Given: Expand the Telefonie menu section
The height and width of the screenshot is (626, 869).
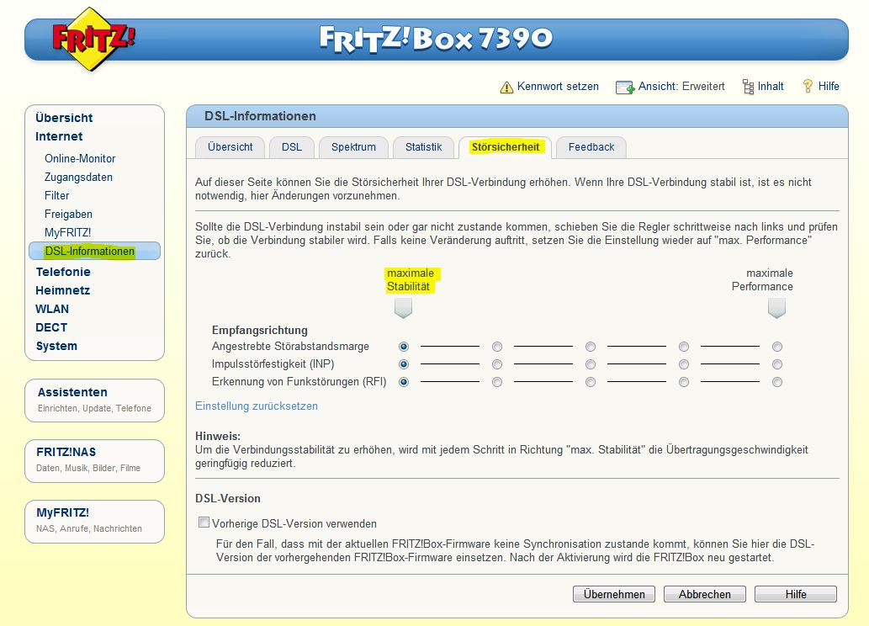Looking at the screenshot, I should point(63,272).
